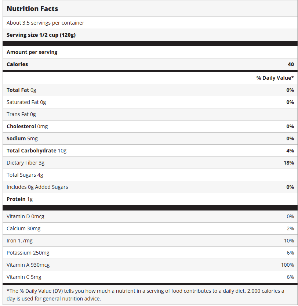Click Total Carbohydrate 4% daily value

click(x=290, y=151)
